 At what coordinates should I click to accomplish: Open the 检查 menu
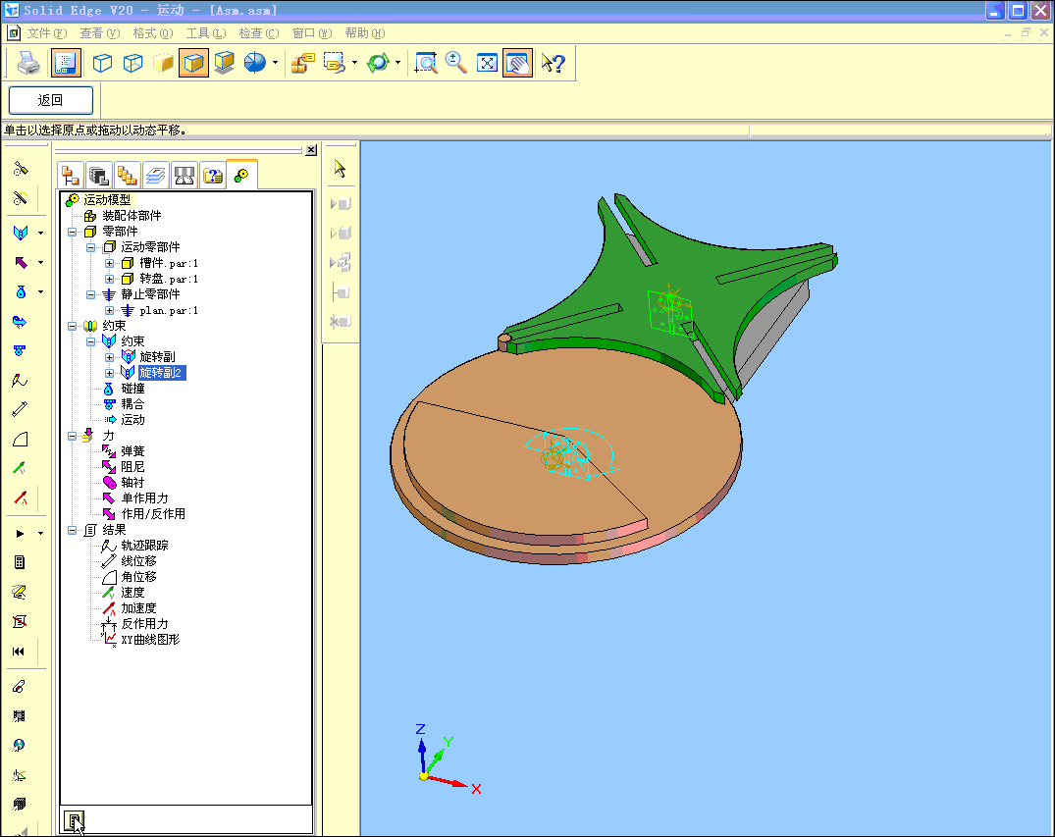click(258, 33)
